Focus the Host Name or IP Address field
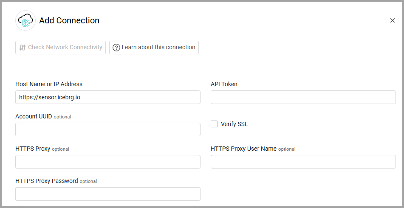This screenshot has width=404, height=208. point(108,97)
